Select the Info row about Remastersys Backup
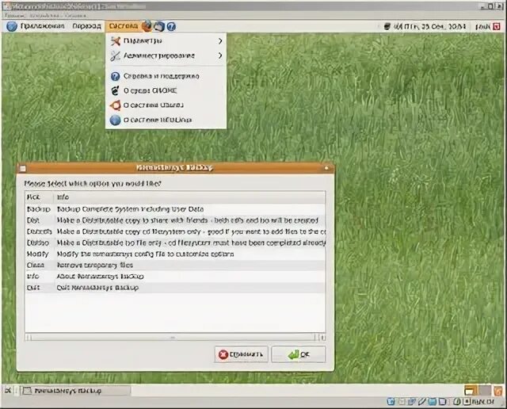 (x=175, y=277)
